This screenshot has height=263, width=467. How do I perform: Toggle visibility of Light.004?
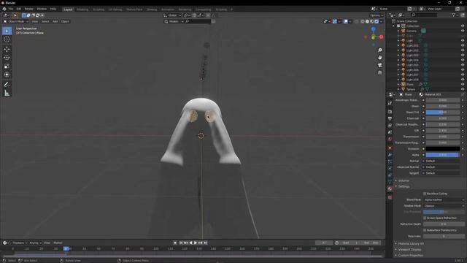pos(463,60)
